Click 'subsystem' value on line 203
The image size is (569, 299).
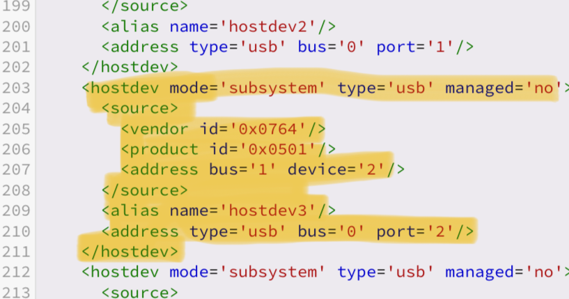click(x=272, y=88)
